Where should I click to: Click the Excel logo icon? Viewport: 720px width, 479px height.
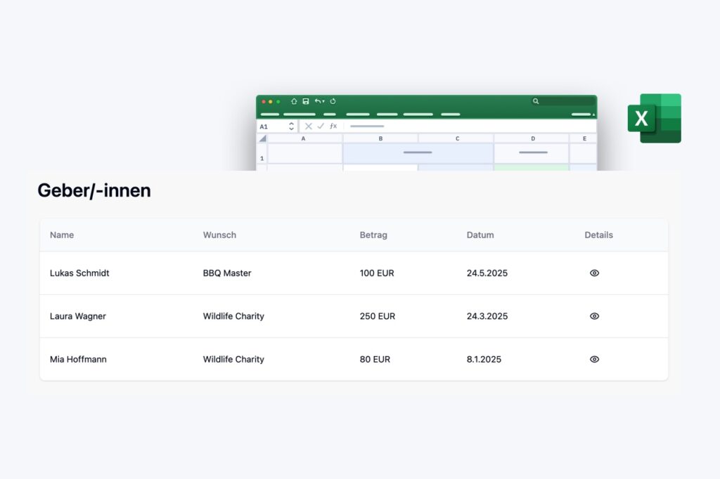tap(654, 118)
